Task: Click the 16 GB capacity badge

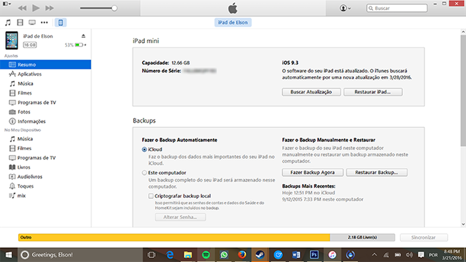Action: click(x=30, y=45)
